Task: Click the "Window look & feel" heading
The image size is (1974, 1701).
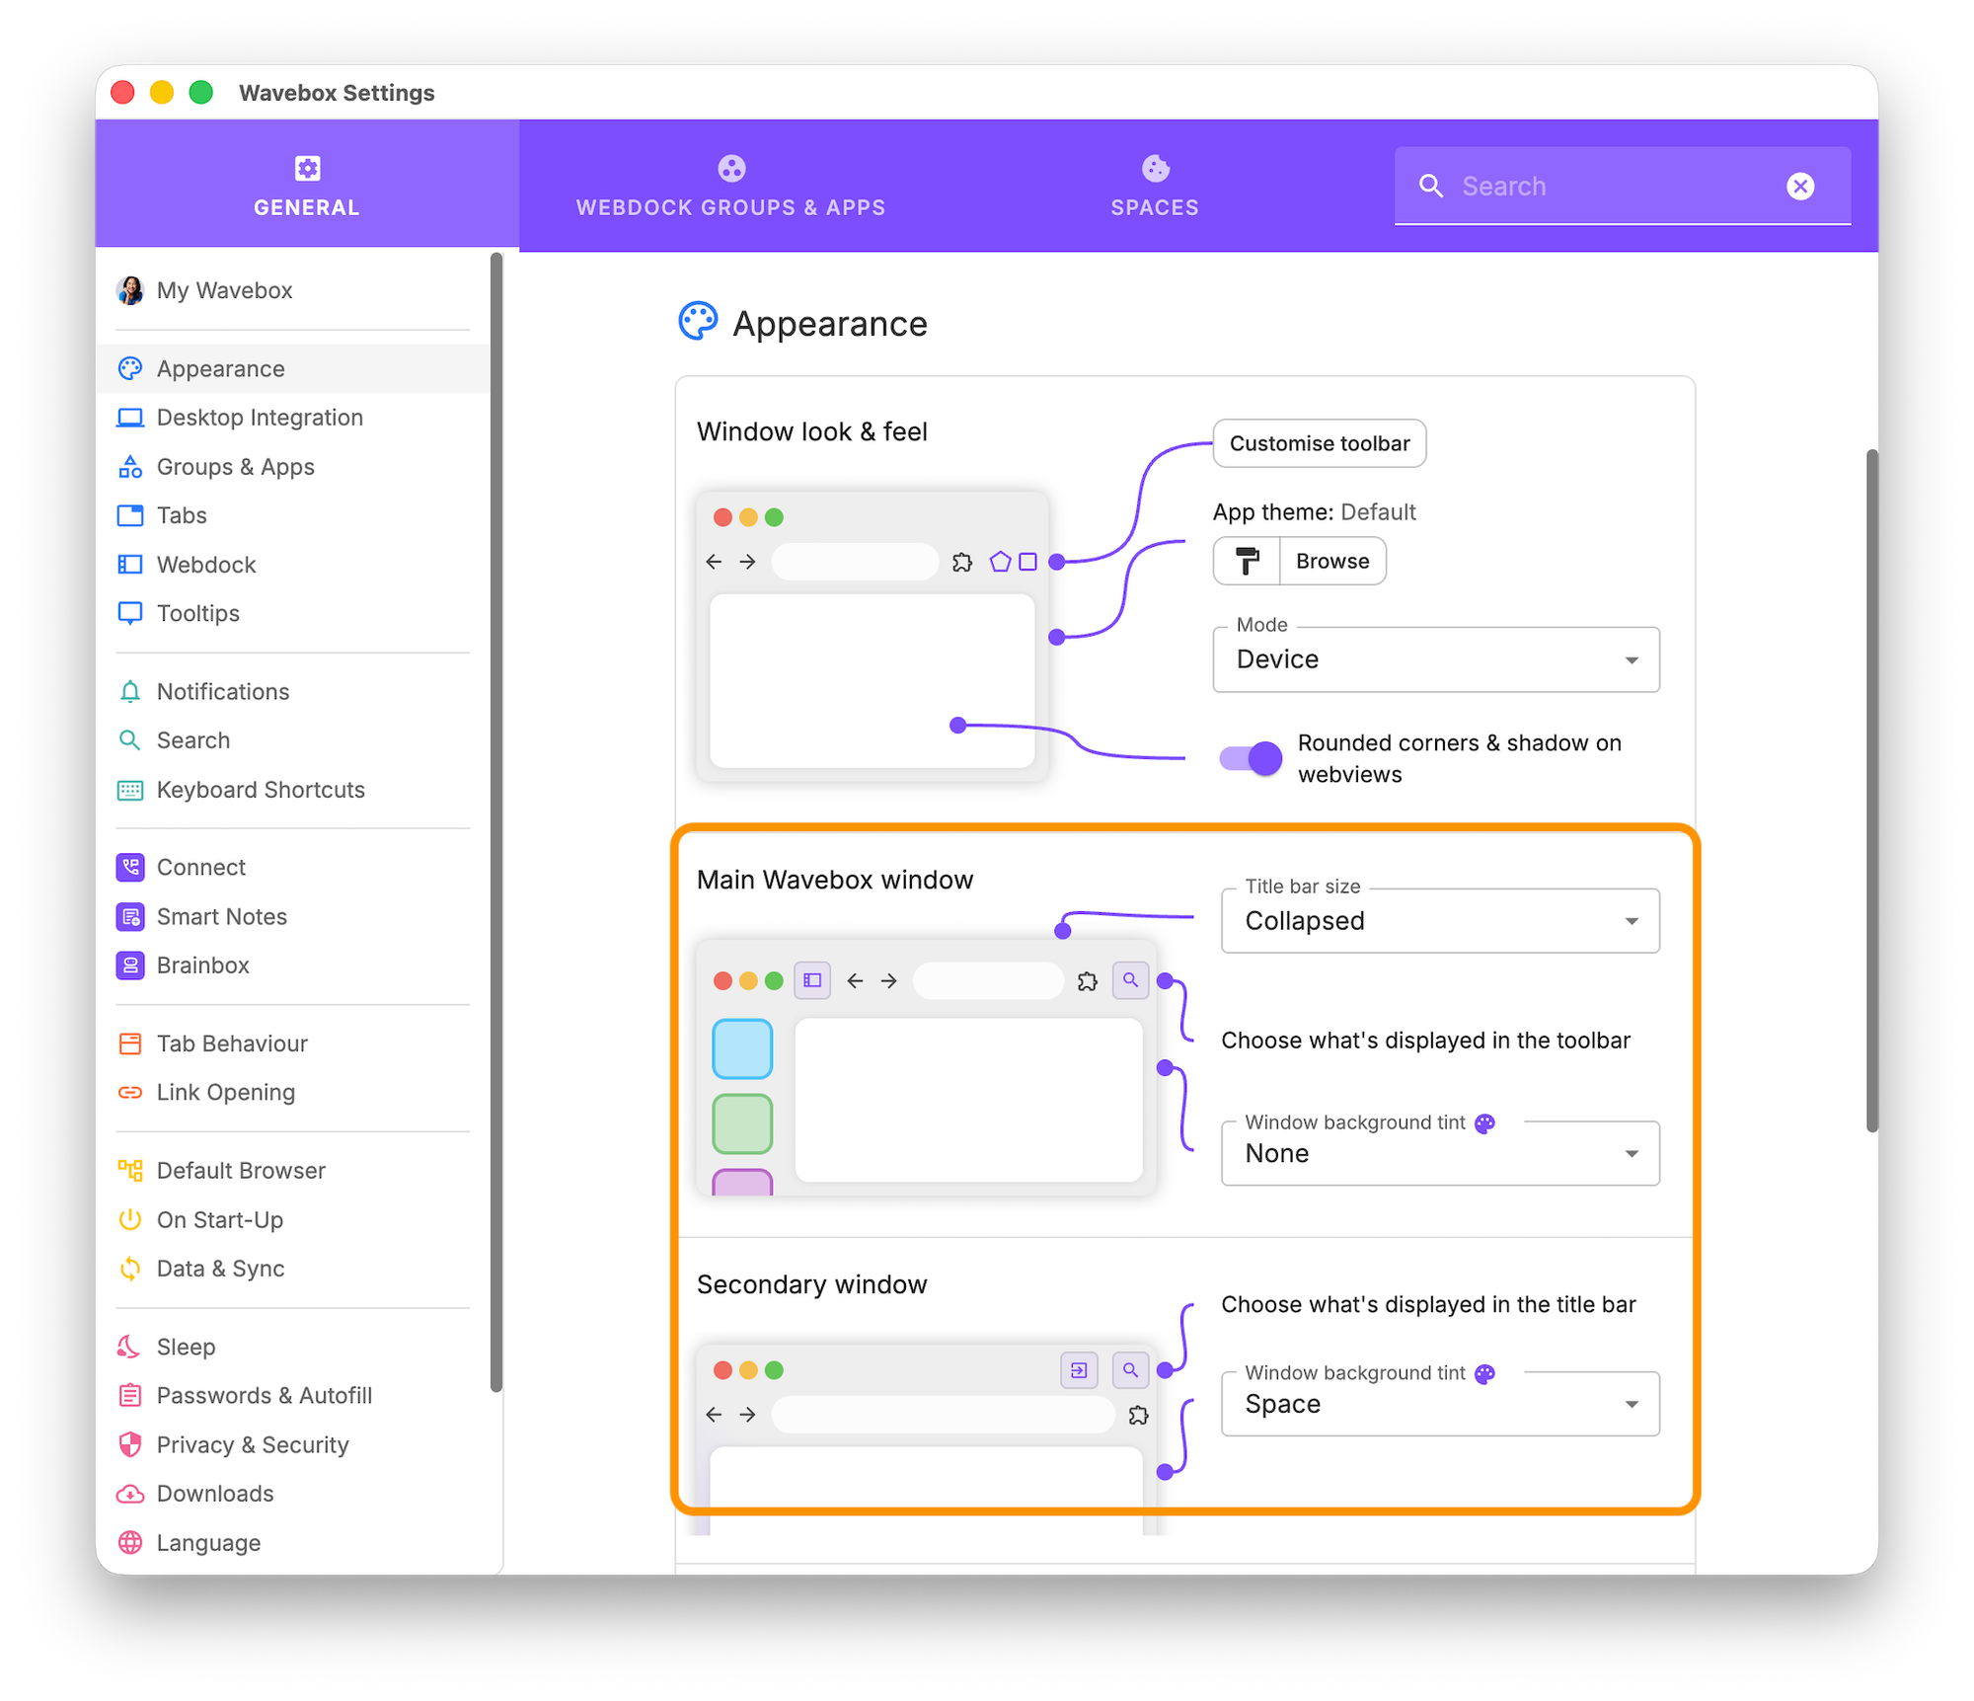Action: pos(812,431)
